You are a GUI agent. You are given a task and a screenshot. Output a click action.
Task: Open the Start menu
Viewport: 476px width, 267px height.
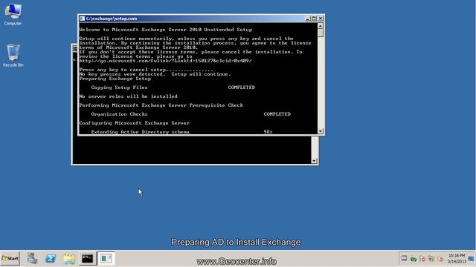tap(10, 259)
